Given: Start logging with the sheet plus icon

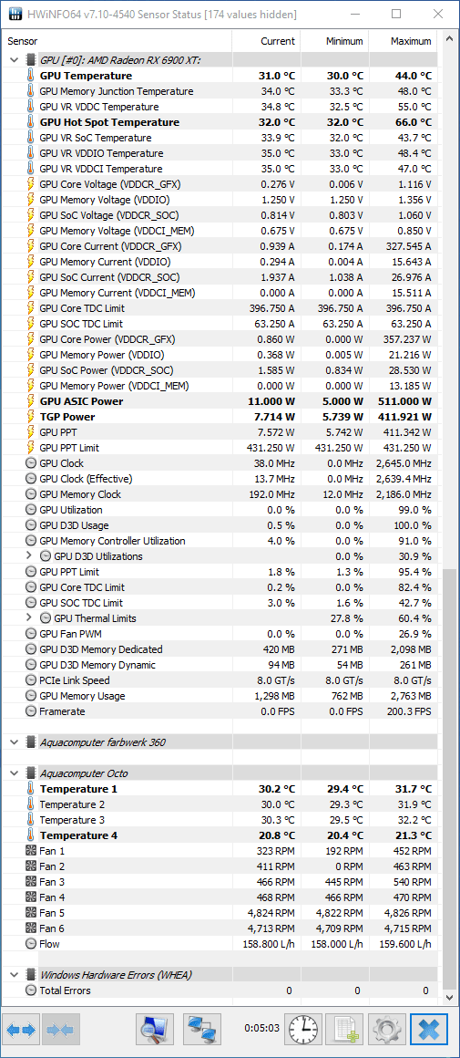Looking at the screenshot, I should click(x=345, y=1030).
